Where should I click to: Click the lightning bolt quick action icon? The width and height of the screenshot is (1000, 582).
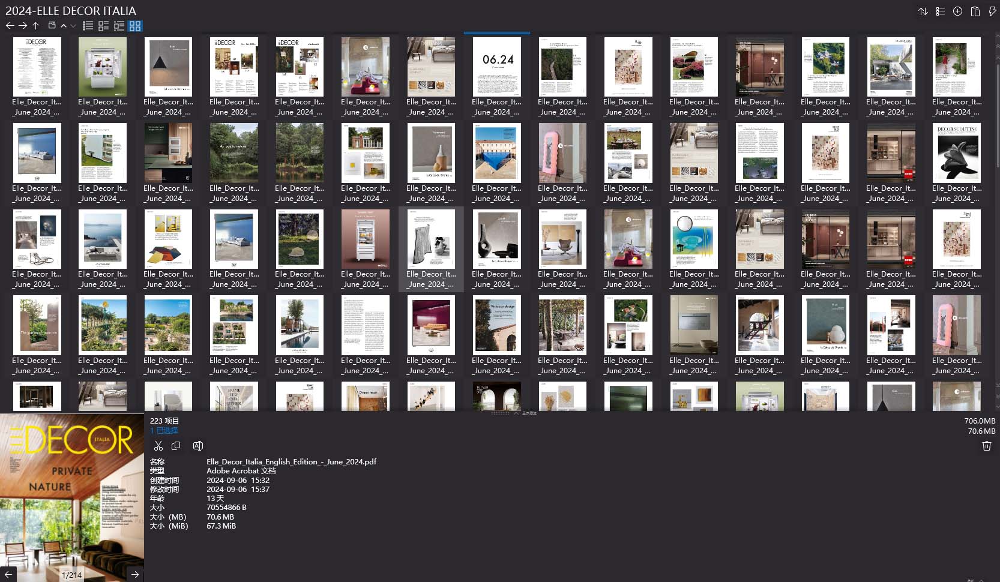click(x=992, y=11)
